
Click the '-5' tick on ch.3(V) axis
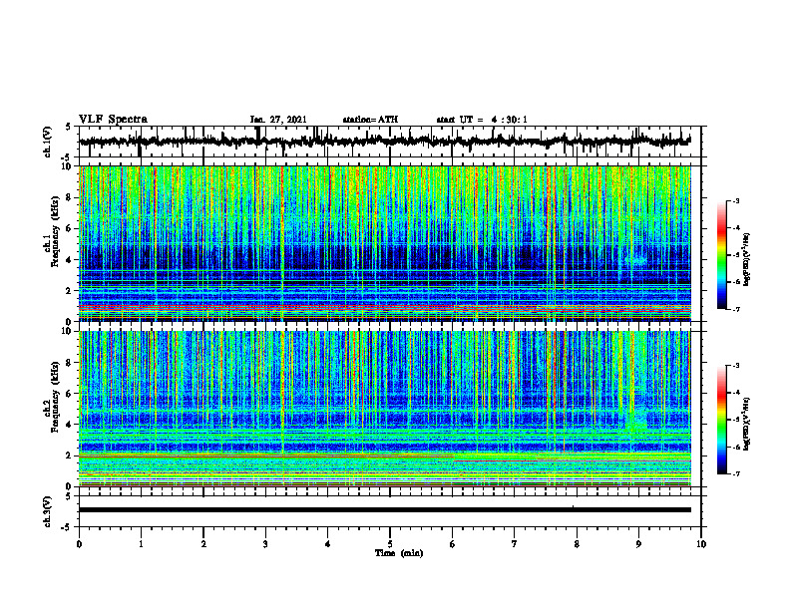click(x=67, y=527)
